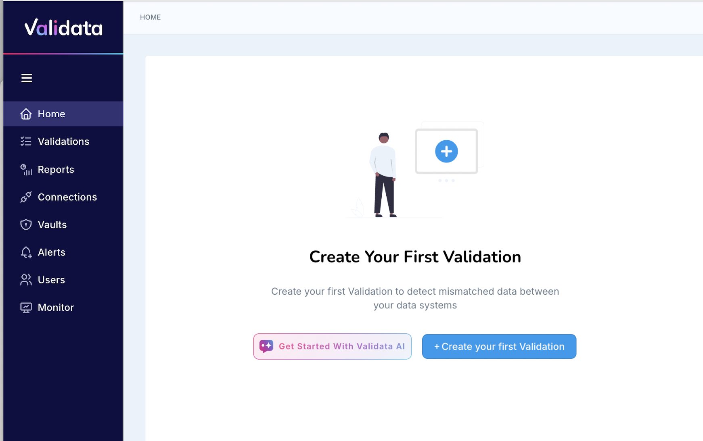703x441 pixels.
Task: Click the sparkle icon on the AI button
Action: [266, 346]
